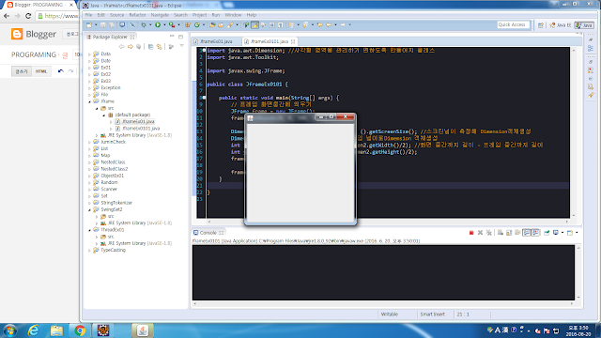Open the Navigate menu

click(x=160, y=15)
